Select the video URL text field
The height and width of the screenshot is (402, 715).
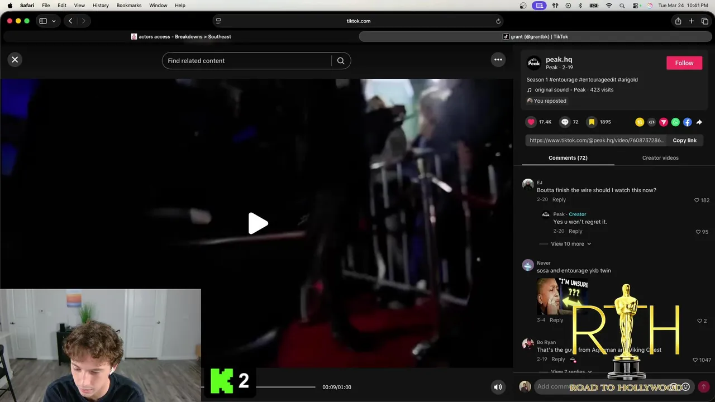(596, 141)
